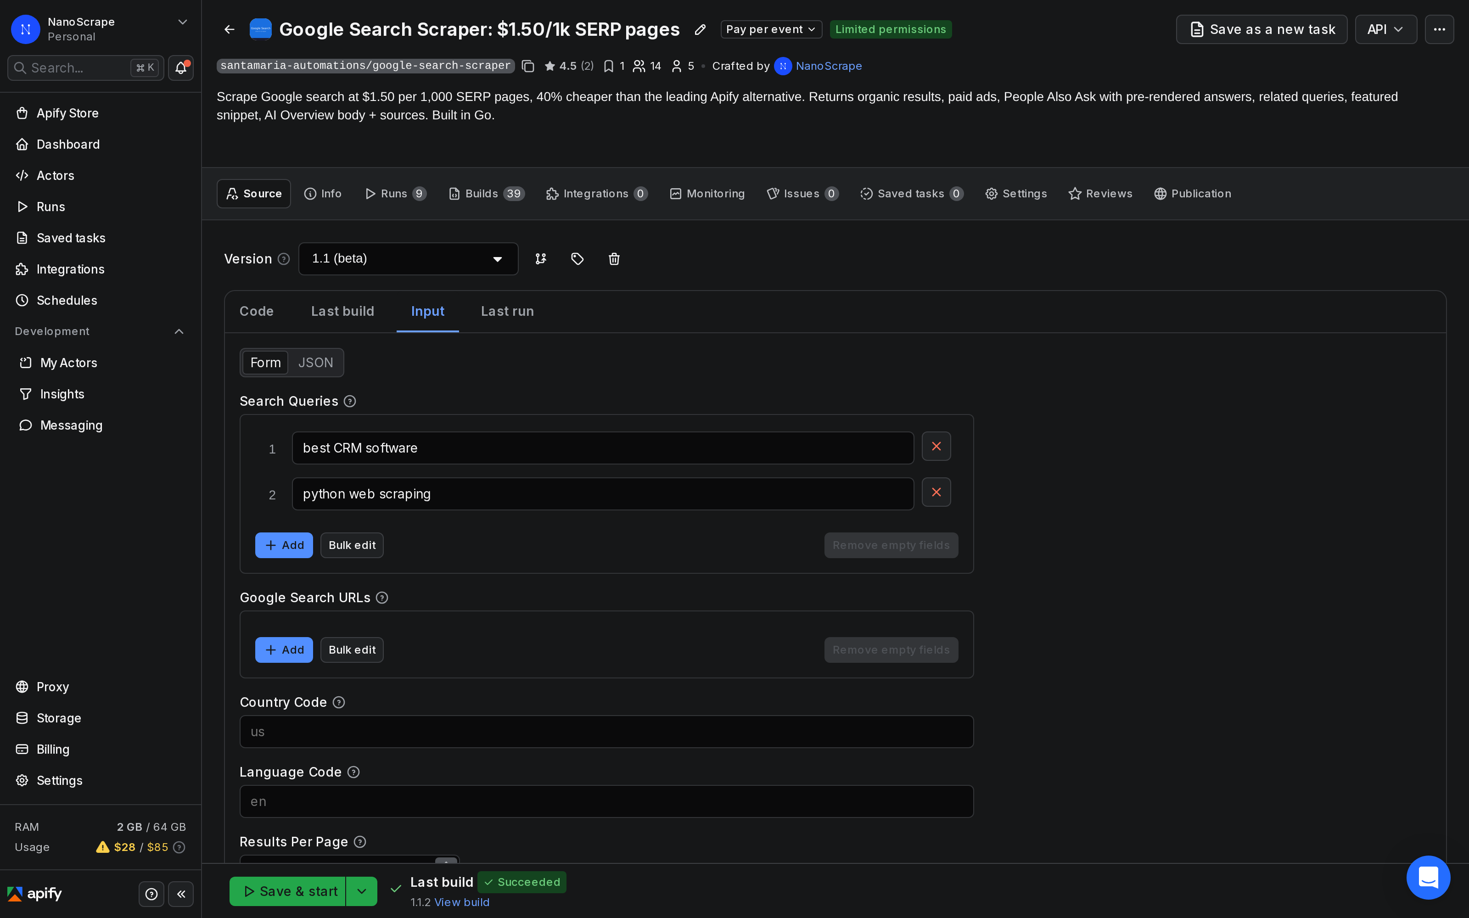This screenshot has height=918, width=1469.
Task: Remove query 'python web scraping'
Action: (x=936, y=493)
